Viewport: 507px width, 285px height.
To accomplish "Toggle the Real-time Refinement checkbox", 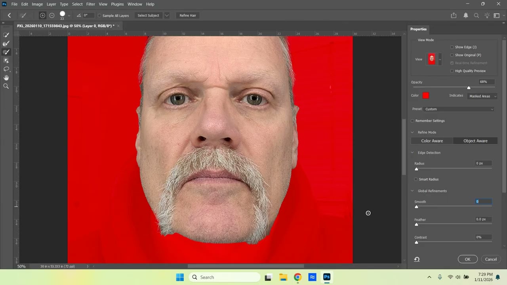I will pos(452,63).
